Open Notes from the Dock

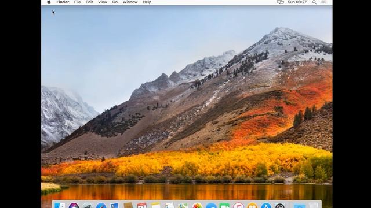(155, 206)
